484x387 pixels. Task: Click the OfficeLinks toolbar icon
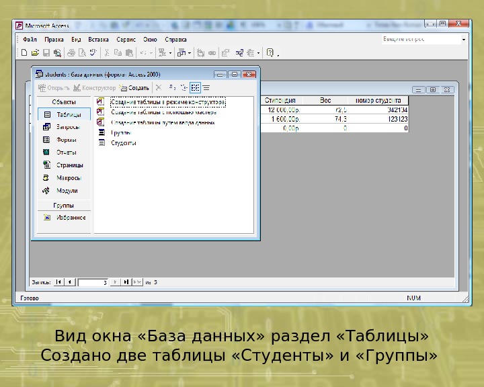pyautogui.click(x=163, y=53)
